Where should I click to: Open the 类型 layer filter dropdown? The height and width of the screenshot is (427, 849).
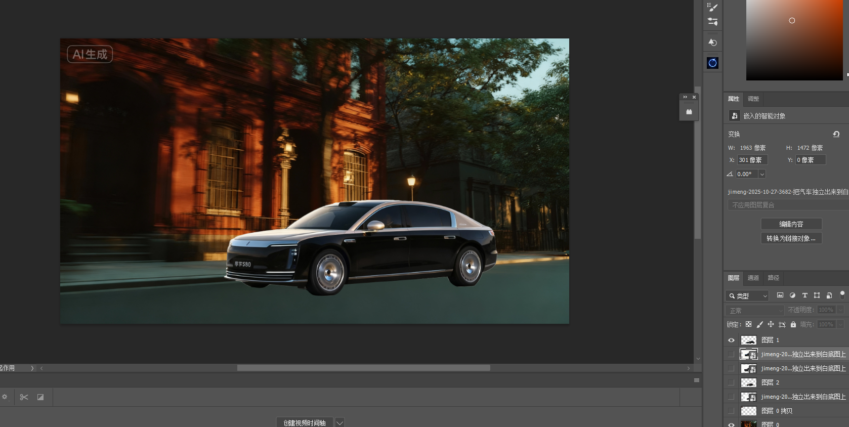pos(747,296)
